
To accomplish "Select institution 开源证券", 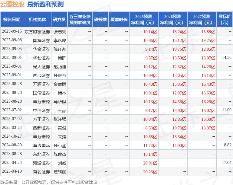I will coord(41,84).
